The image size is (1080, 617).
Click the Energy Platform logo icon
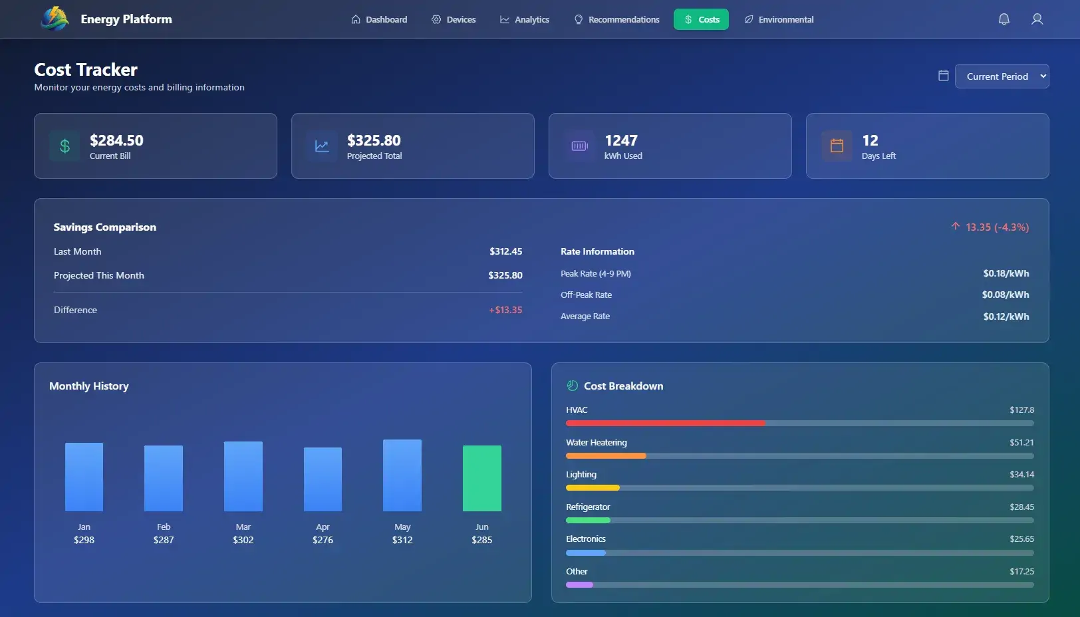pos(55,19)
